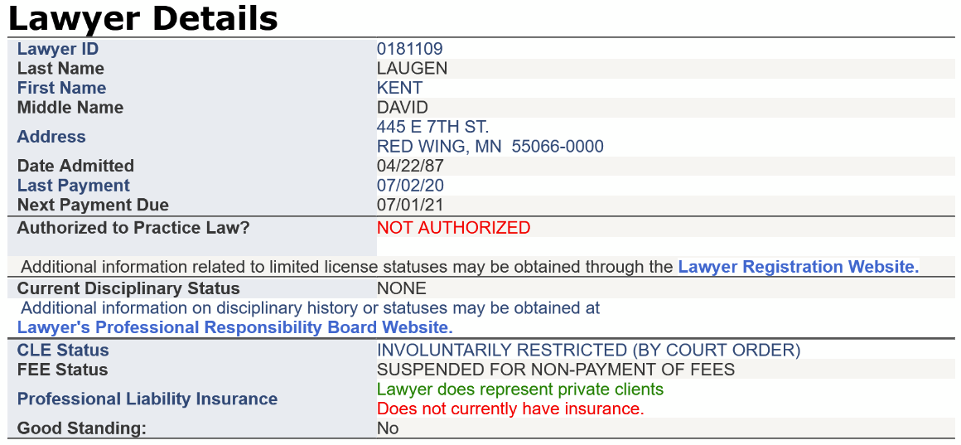Click the disciplinary status value NONE
This screenshot has height=445, width=961.
[401, 288]
